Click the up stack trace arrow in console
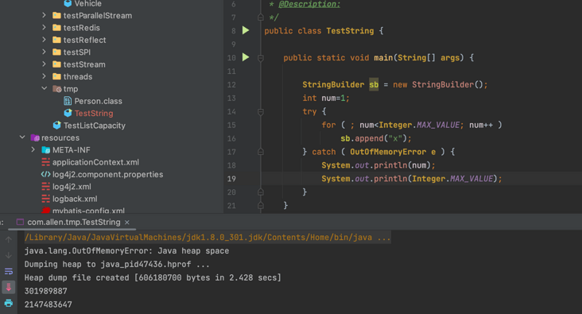 point(9,240)
